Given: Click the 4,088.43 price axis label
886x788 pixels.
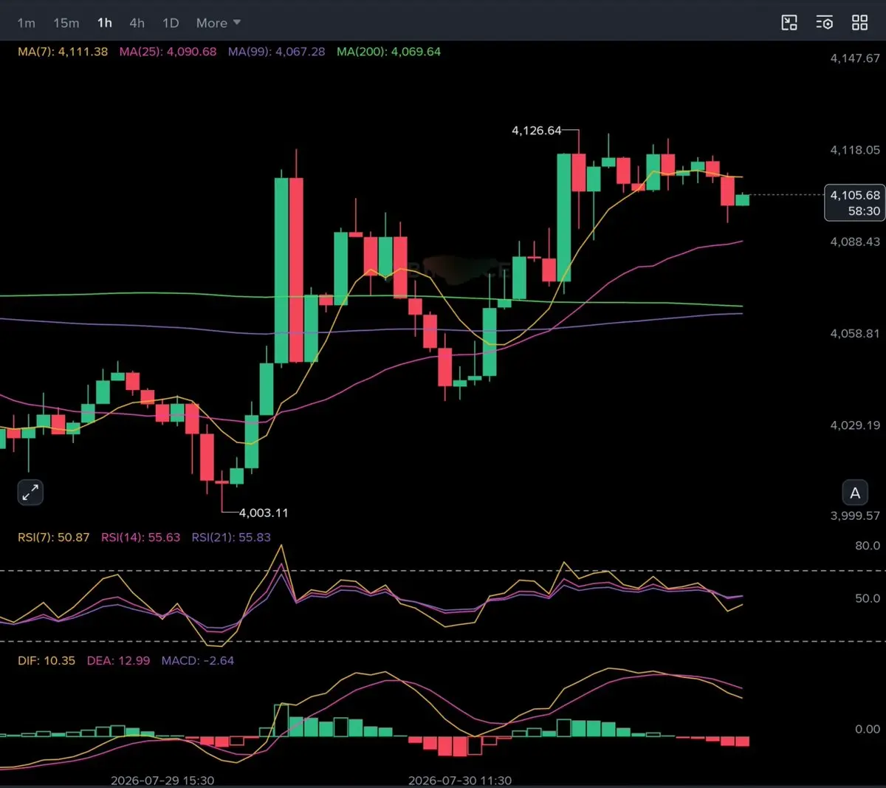Looking at the screenshot, I should (855, 242).
